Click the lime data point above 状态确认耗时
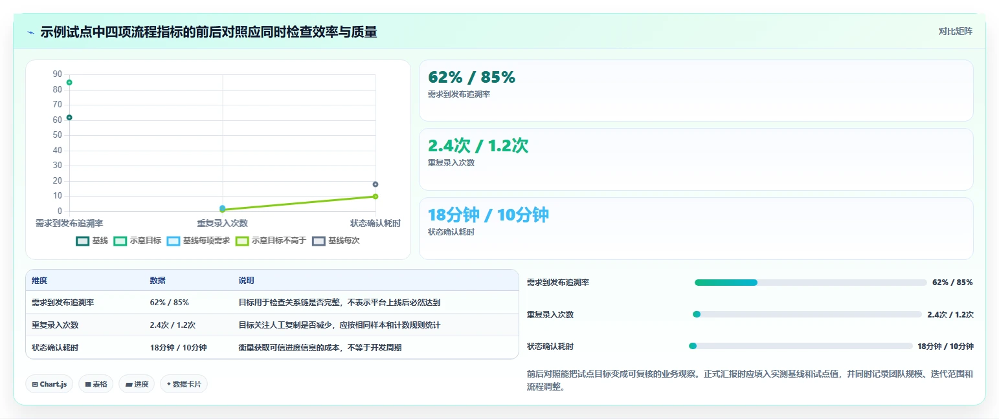The width and height of the screenshot is (999, 419). coord(376,196)
